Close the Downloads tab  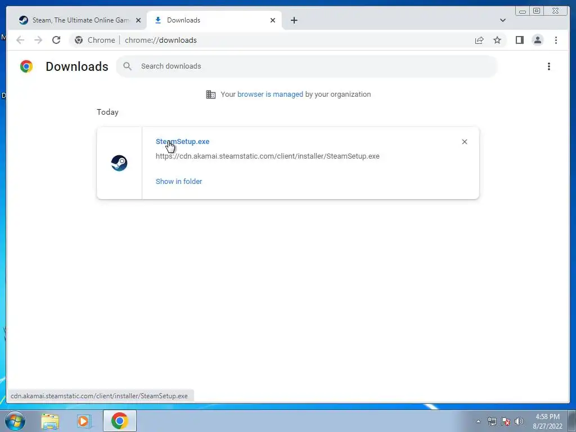tap(273, 20)
